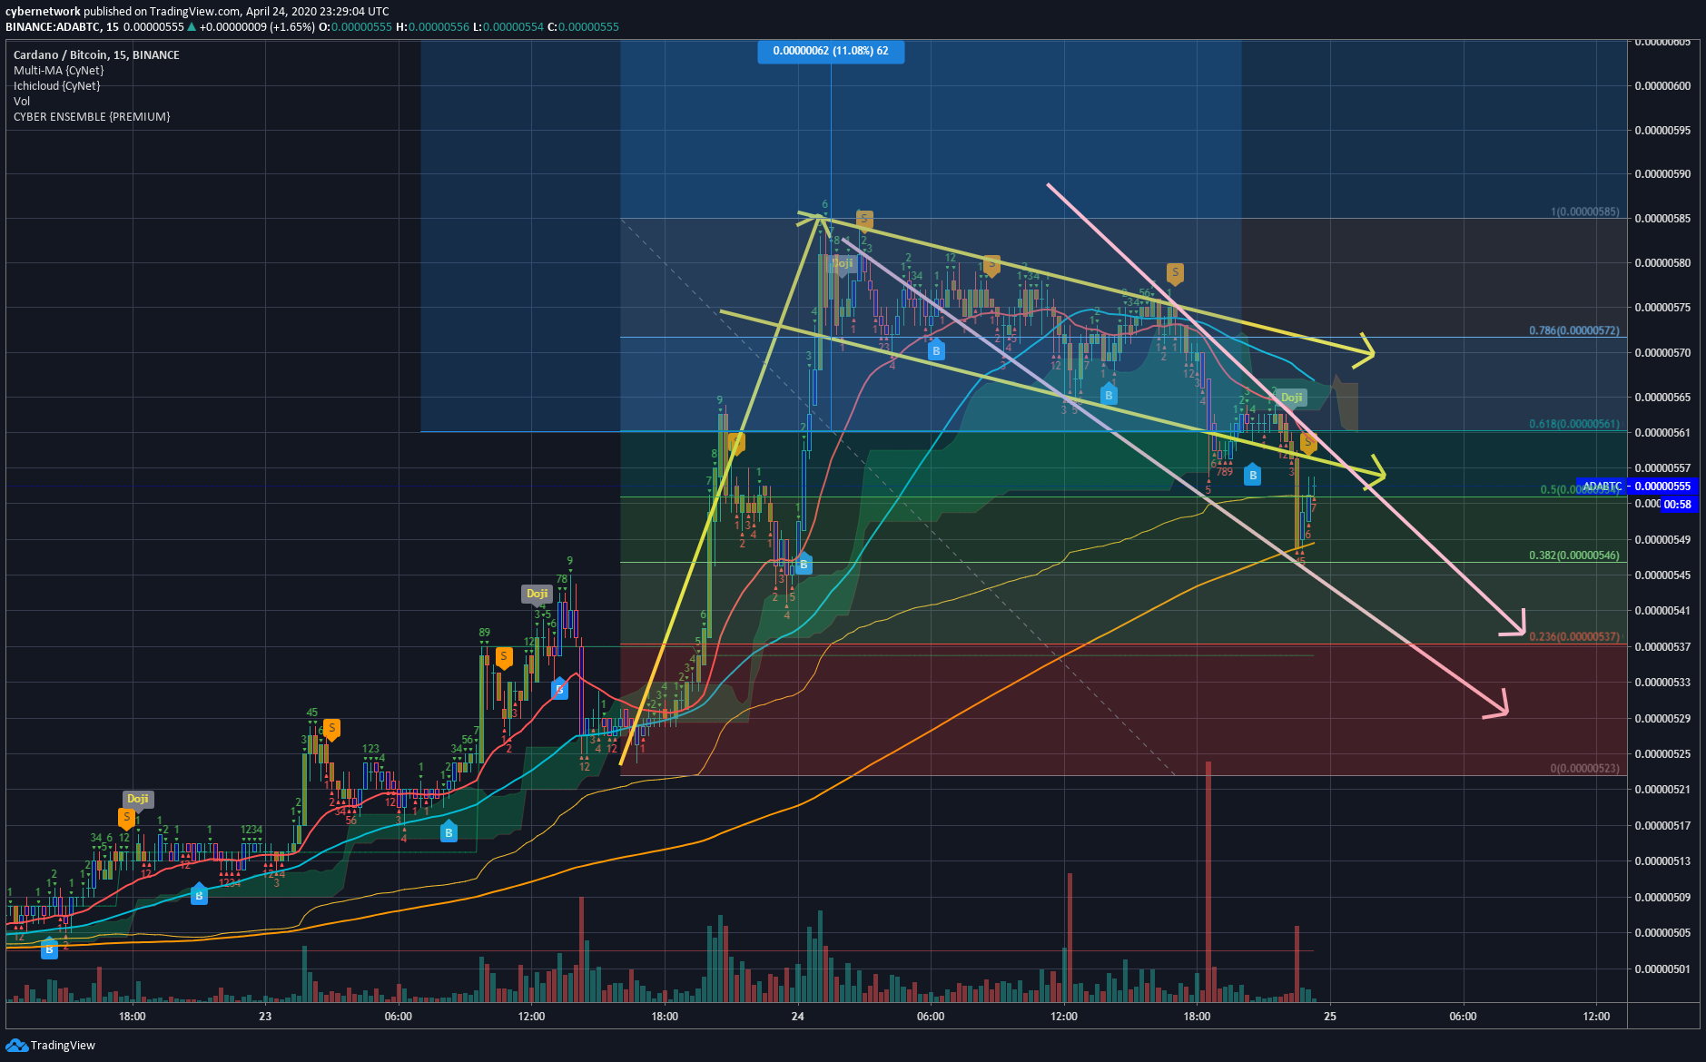Click the O:0.00000555 open value in header
Viewport: 1706px width, 1062px height.
tap(355, 27)
